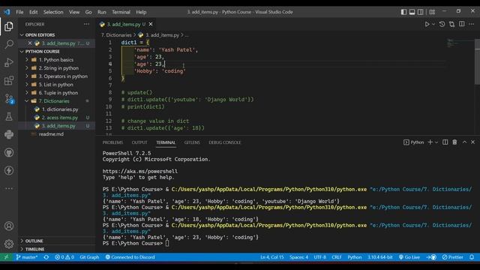Split the editor right
The width and height of the screenshot is (480, 270).
click(x=462, y=24)
